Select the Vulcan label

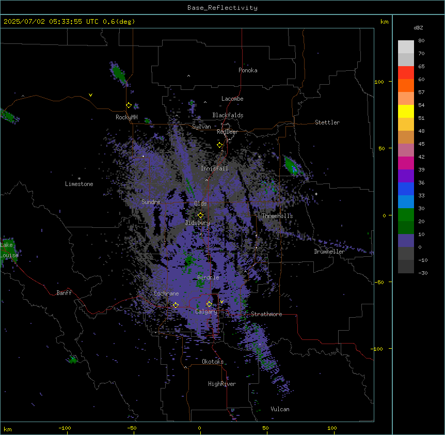pos(280,409)
